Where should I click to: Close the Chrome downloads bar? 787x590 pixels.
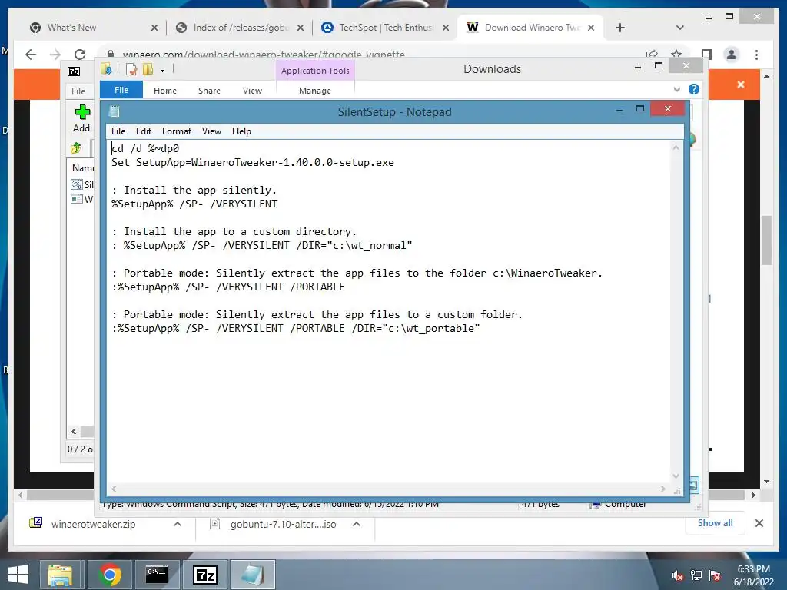(x=759, y=523)
